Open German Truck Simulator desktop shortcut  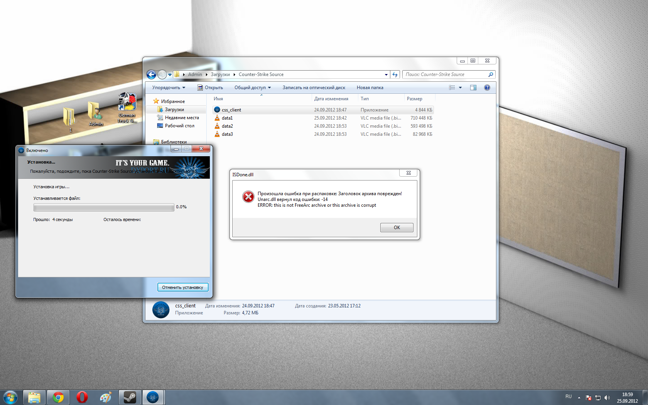pyautogui.click(x=127, y=107)
